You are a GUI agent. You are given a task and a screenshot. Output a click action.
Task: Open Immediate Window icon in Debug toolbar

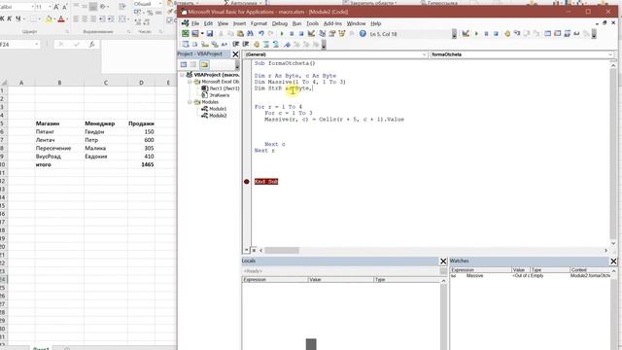coord(557,34)
